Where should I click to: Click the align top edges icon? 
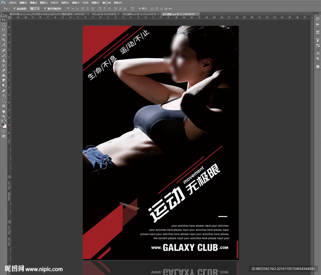point(68,8)
